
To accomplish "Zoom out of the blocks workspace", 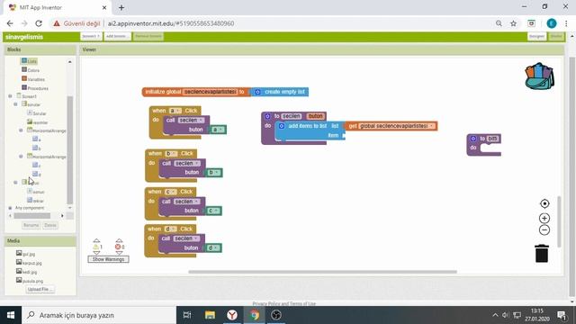I will (x=544, y=230).
